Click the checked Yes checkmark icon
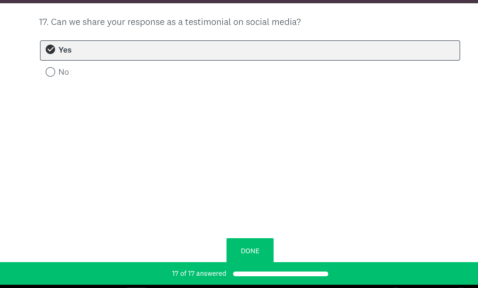Screen dimensions: 478x288 coord(50,50)
